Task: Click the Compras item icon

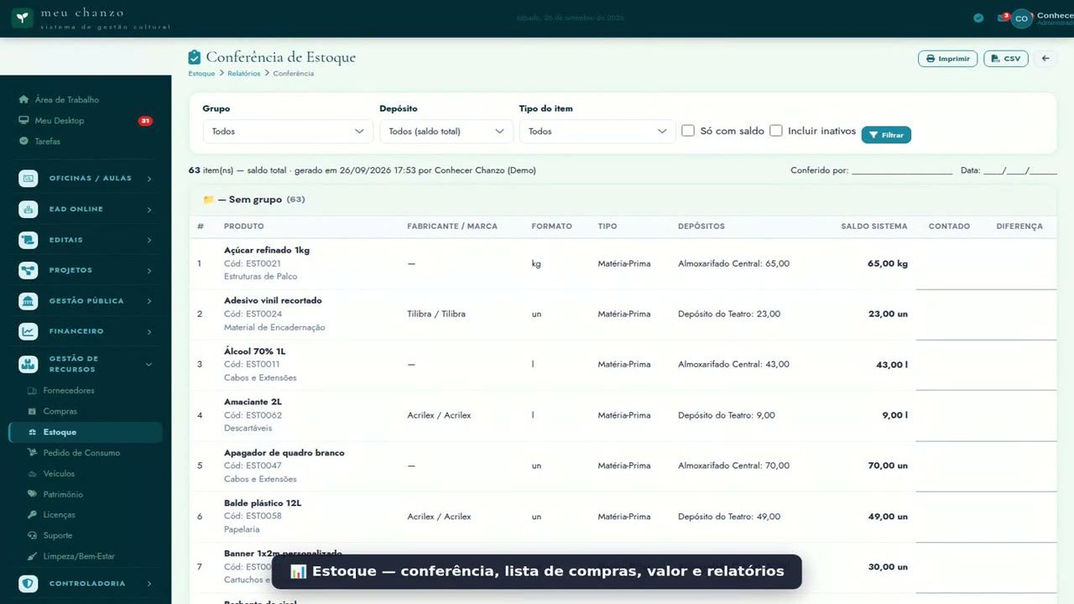Action: tap(33, 411)
